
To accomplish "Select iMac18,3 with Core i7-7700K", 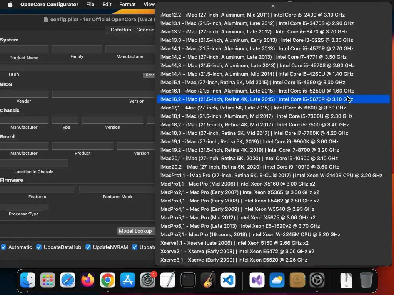I will coord(273,133).
